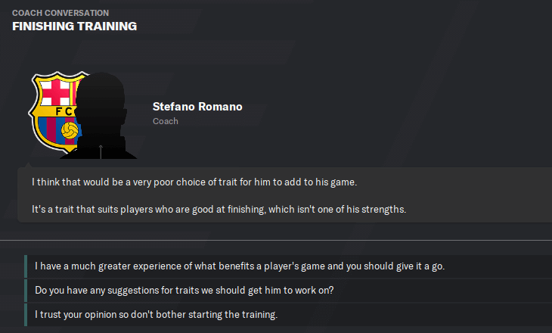Click the teal bar beside 'trust your opinion' reply

26,315
